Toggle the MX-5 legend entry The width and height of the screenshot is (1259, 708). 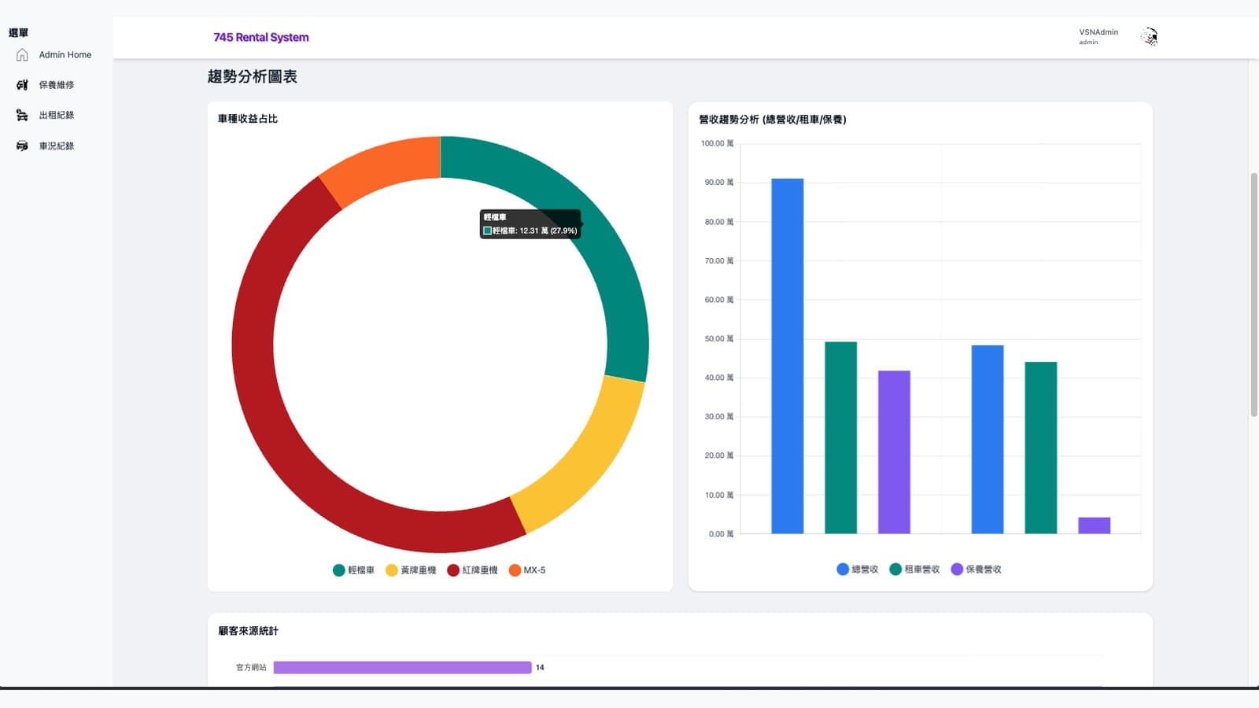527,570
